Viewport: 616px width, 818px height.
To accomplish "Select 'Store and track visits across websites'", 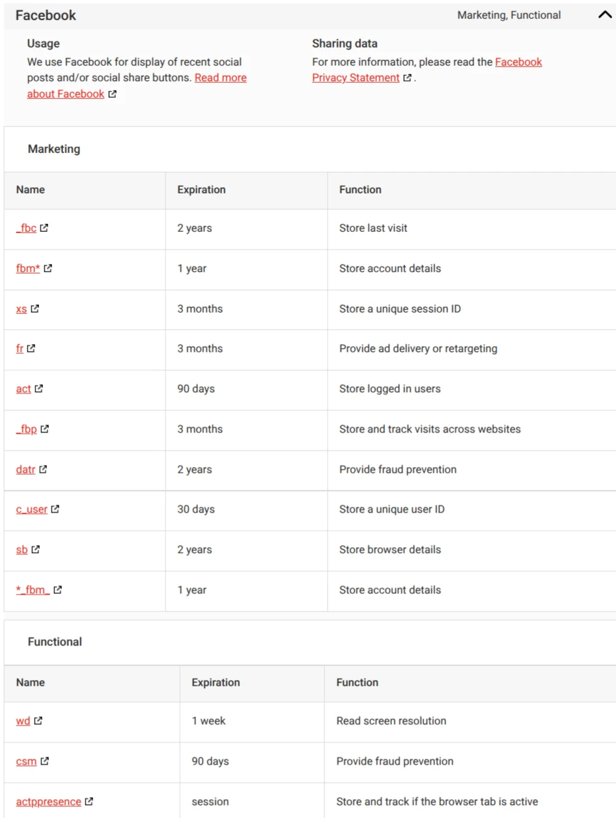I will pos(430,429).
